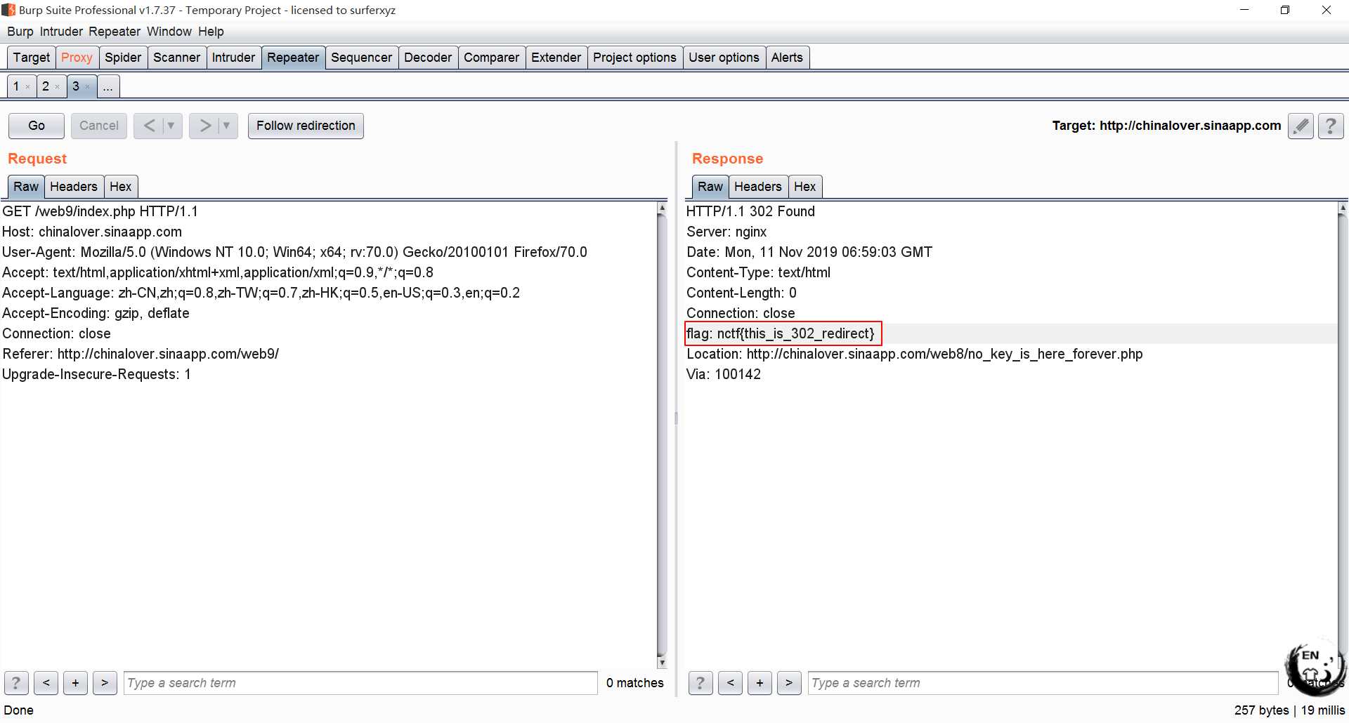Switch to the Extender tab
Screen dimensions: 1349x723
pyautogui.click(x=556, y=58)
